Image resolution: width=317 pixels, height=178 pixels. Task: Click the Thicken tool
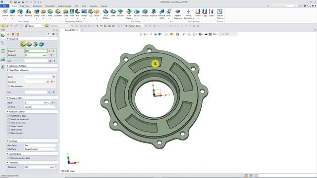(120, 13)
